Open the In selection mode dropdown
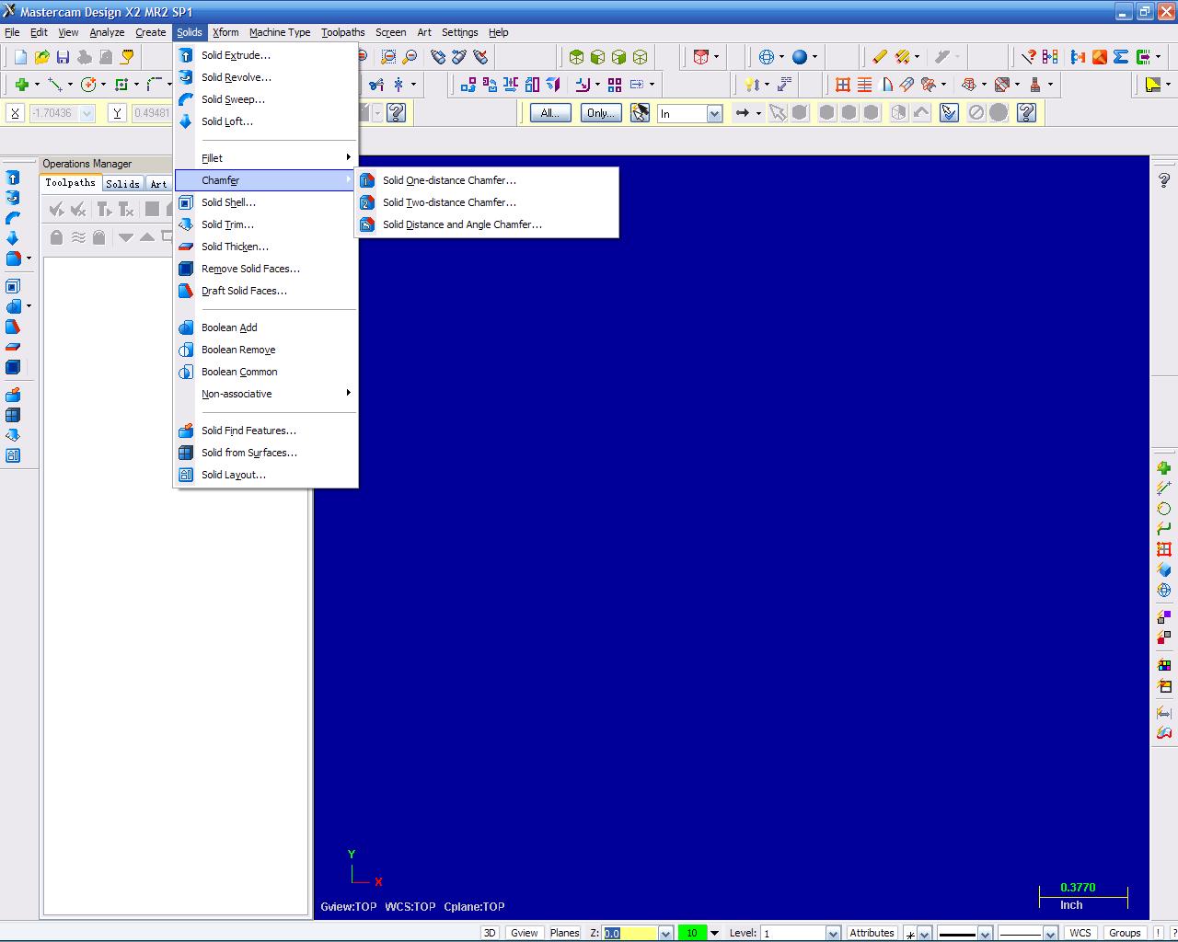Screen dimensions: 1178x942 tap(714, 114)
